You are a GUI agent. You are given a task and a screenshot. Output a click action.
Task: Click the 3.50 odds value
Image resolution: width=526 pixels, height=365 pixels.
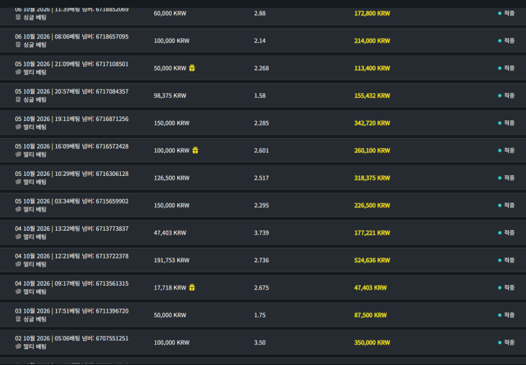click(260, 343)
